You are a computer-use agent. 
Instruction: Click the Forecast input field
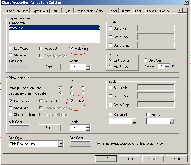[158, 121]
